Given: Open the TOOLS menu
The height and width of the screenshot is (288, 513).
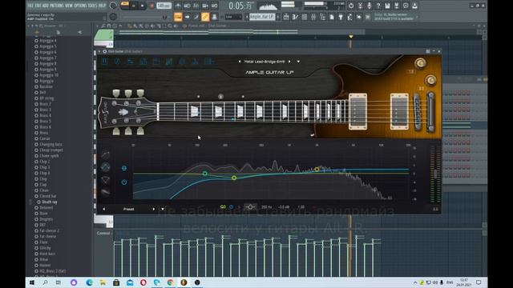Looking at the screenshot, I should coord(93,6).
